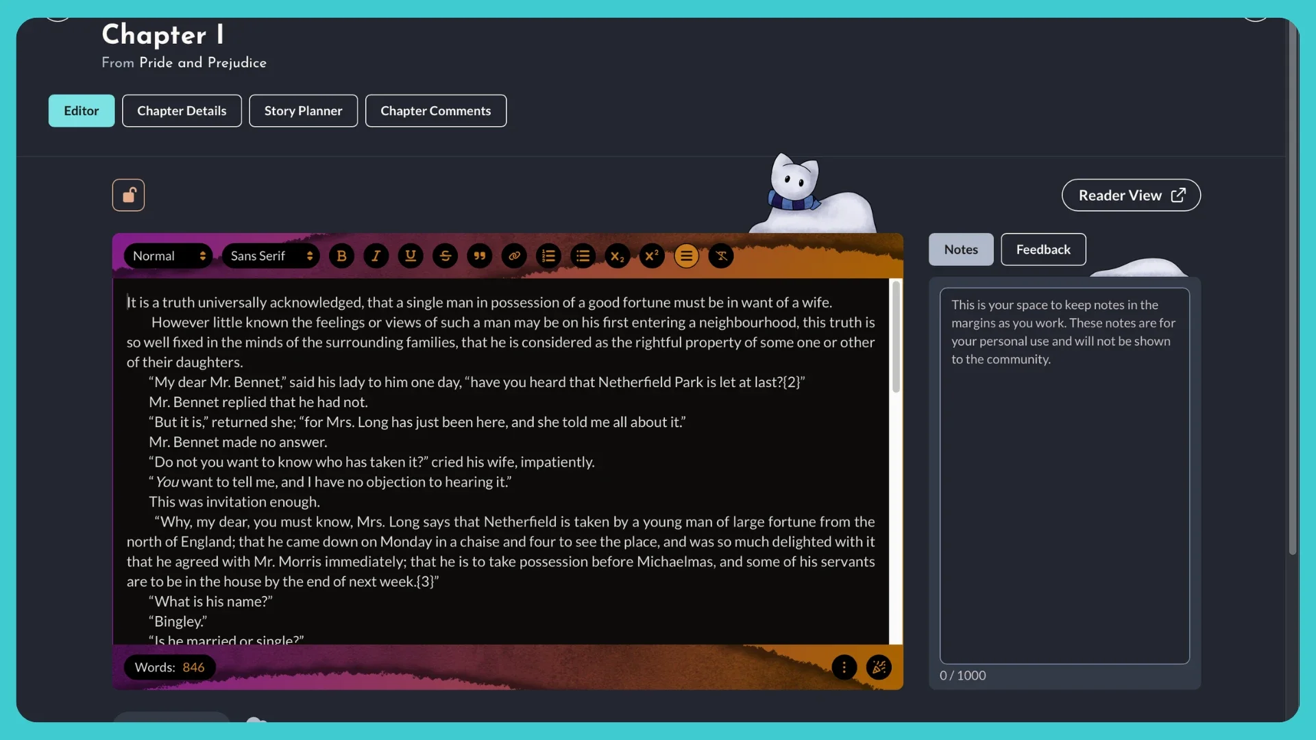Switch to the Feedback tab
The image size is (1316, 740).
click(1043, 249)
